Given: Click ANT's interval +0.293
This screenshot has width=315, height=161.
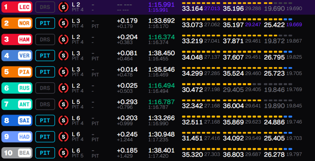Looking at the screenshot, I should click(127, 102).
